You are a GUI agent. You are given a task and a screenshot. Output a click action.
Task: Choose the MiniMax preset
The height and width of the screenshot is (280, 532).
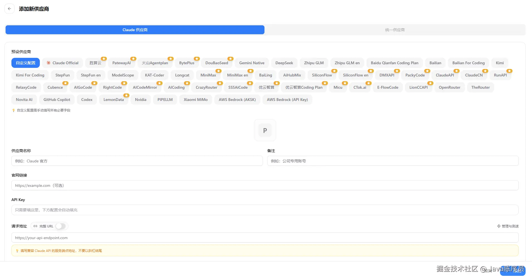tap(208, 75)
